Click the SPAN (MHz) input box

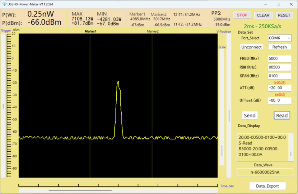pyautogui.click(x=279, y=76)
